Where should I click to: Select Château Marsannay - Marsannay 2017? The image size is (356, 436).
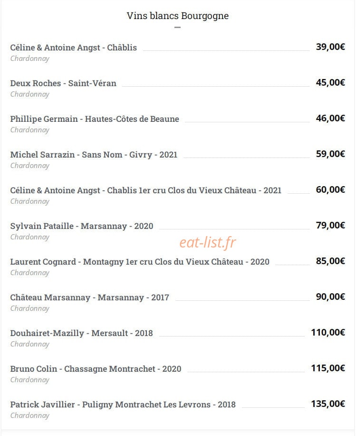90,297
